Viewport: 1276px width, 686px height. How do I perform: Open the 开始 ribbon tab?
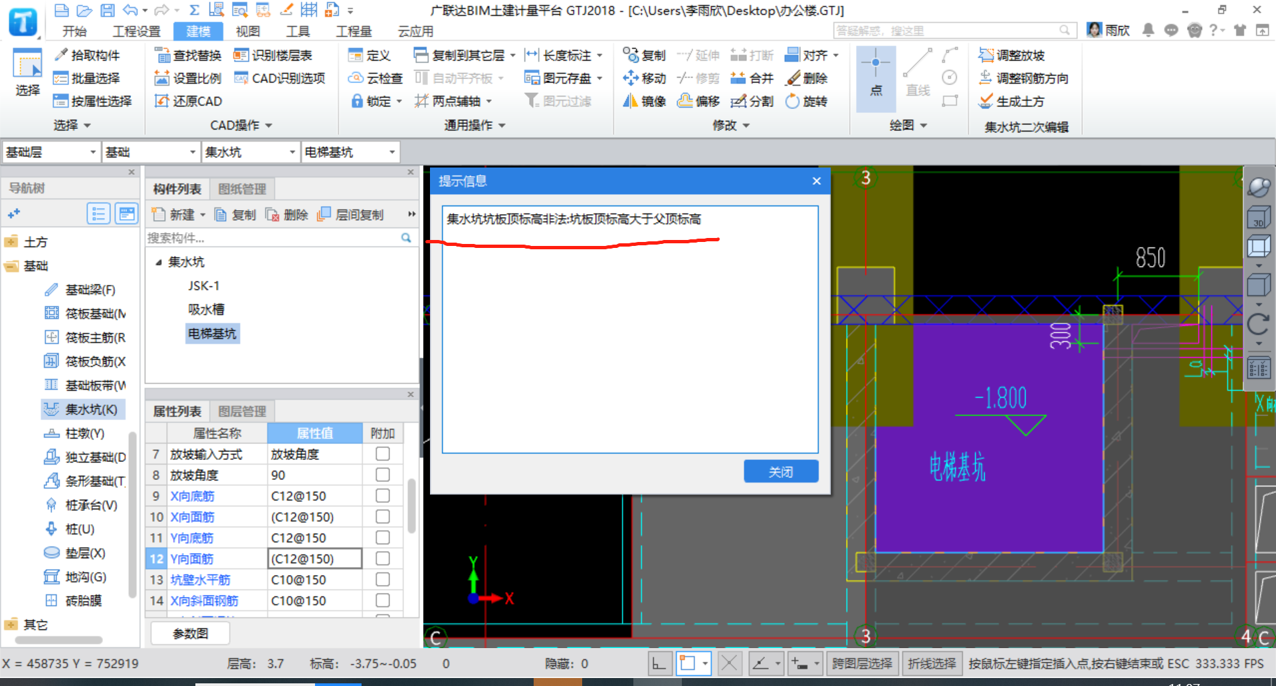tap(74, 31)
